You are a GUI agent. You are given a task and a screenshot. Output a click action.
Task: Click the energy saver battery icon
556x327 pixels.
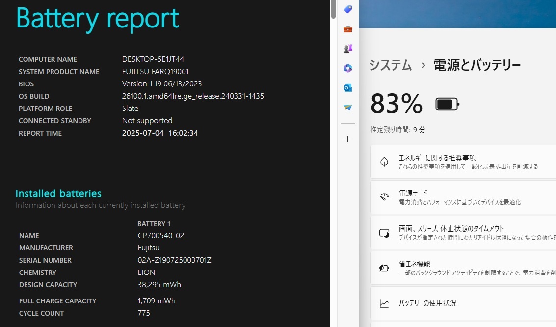pyautogui.click(x=384, y=268)
